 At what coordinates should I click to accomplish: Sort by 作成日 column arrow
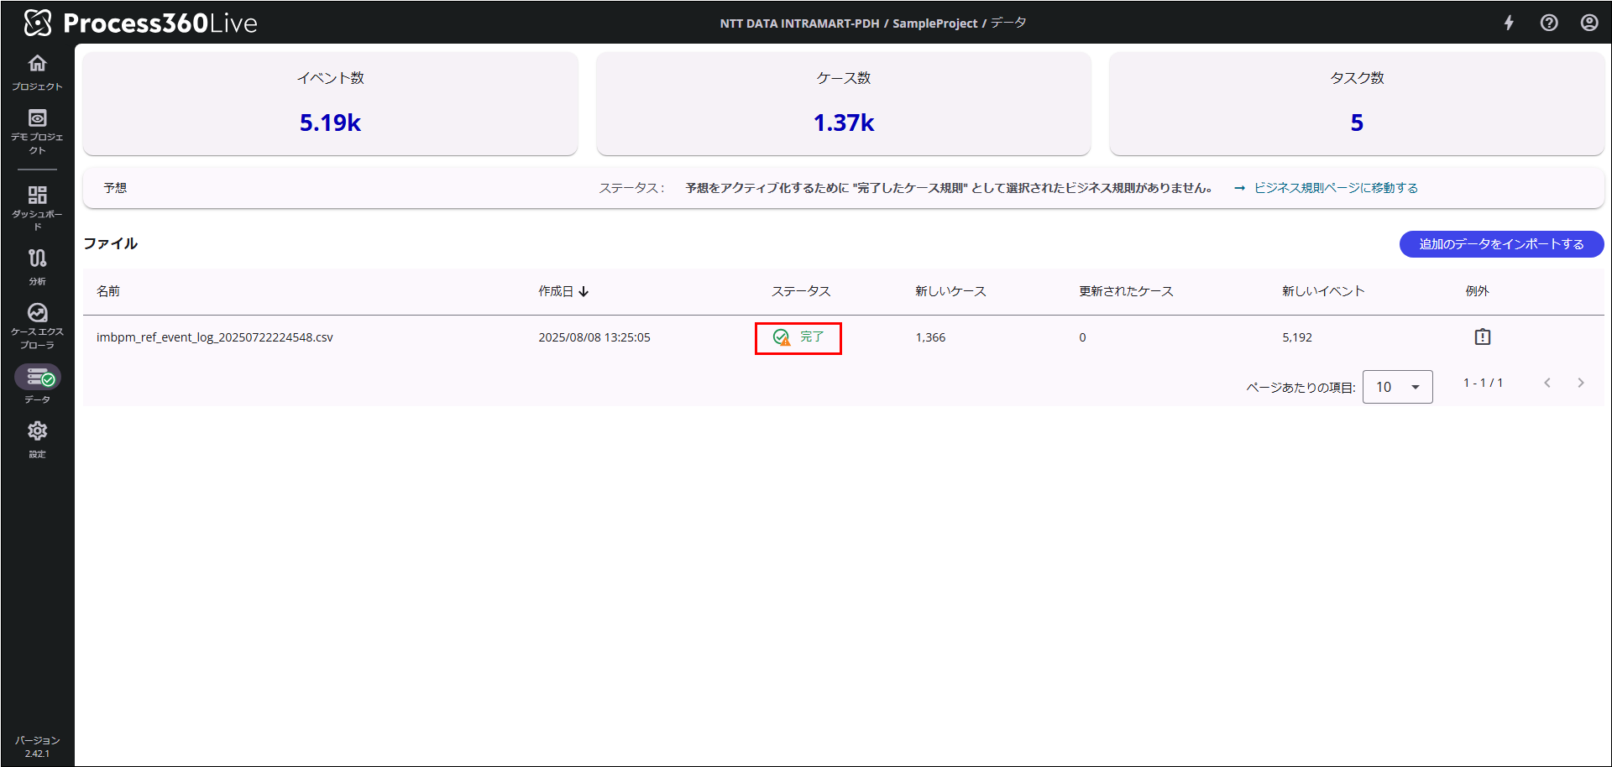click(584, 291)
